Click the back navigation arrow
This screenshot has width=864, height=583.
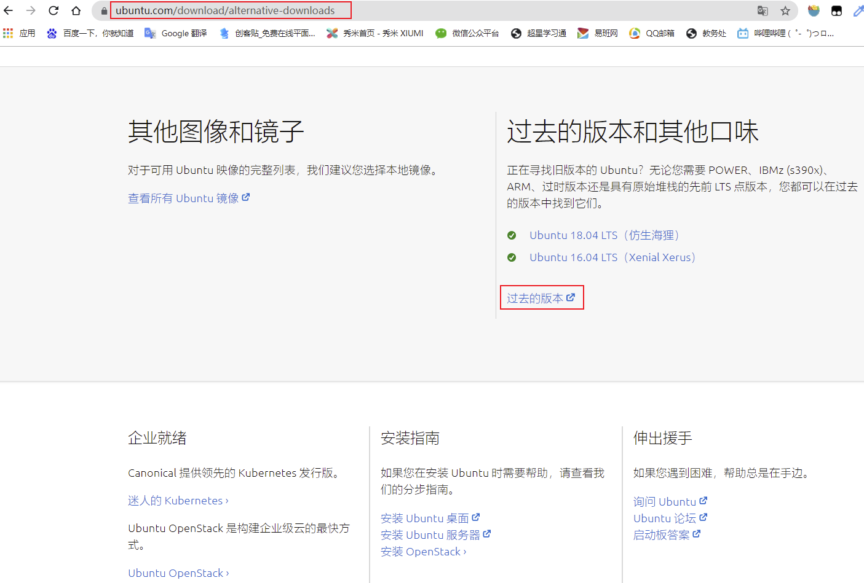10,10
